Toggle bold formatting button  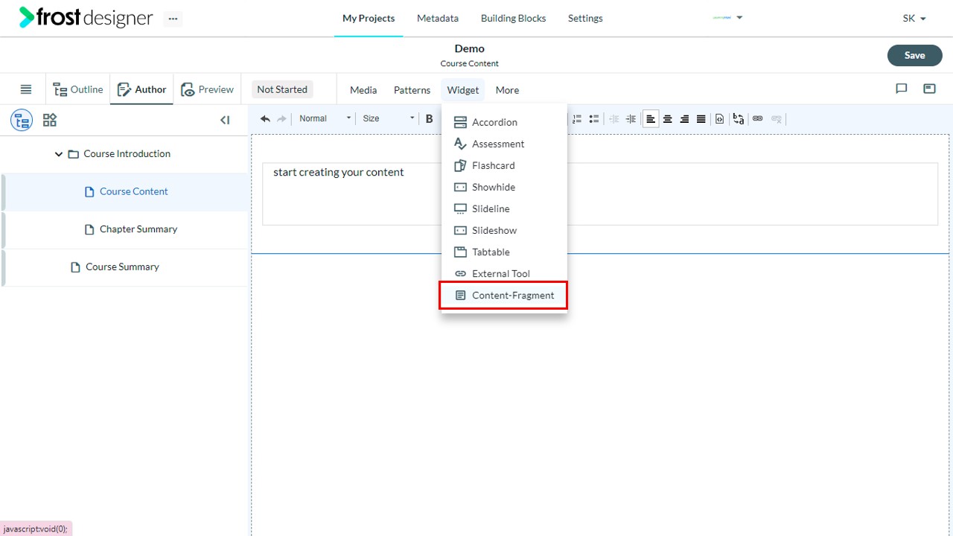[x=429, y=118]
